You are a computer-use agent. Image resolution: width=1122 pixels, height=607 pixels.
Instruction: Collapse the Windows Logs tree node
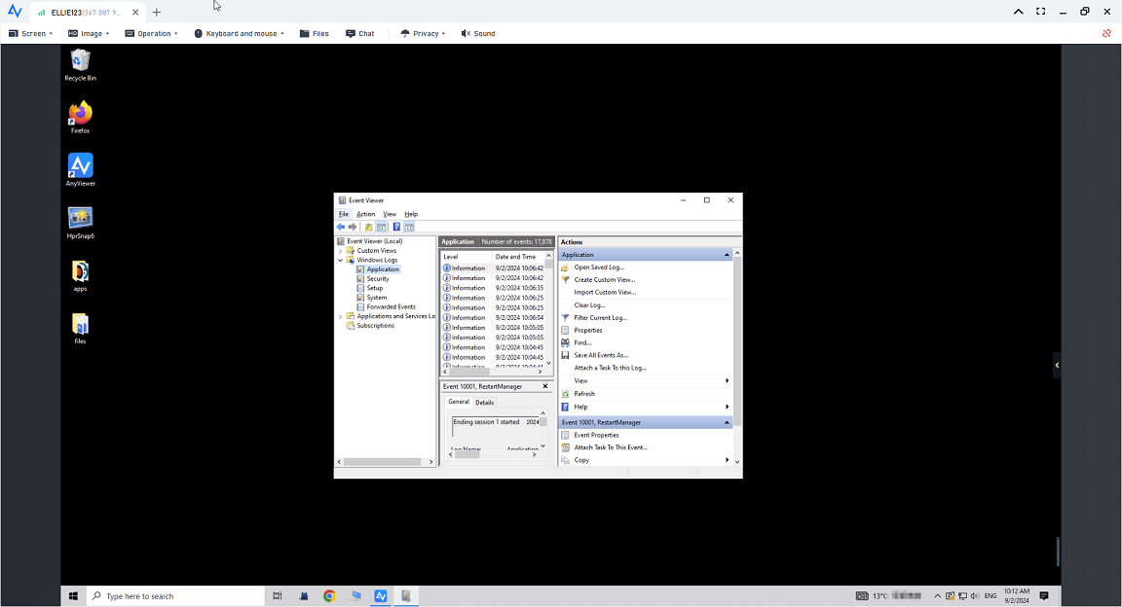[x=340, y=260]
